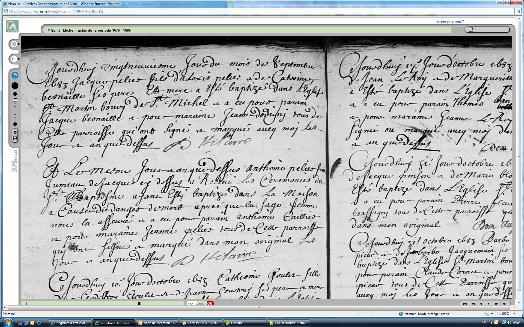Click the print button at top right

tap(471, 29)
